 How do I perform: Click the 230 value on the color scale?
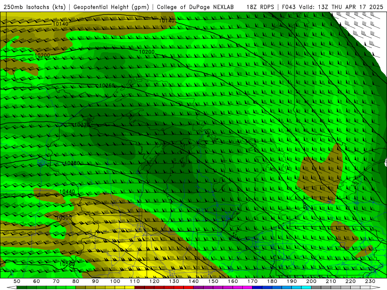tap(370, 281)
